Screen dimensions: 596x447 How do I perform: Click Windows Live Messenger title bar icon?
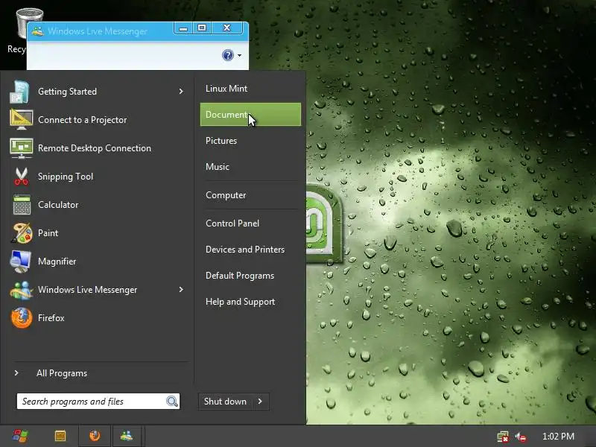click(x=38, y=31)
